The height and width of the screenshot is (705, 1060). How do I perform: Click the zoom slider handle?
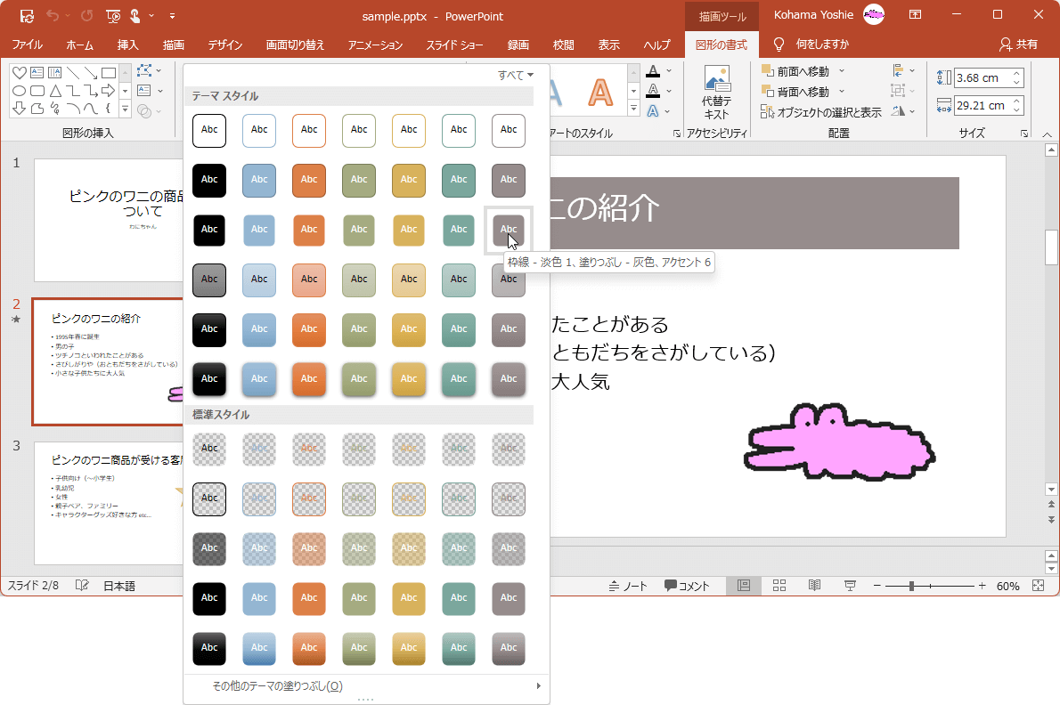[911, 586]
